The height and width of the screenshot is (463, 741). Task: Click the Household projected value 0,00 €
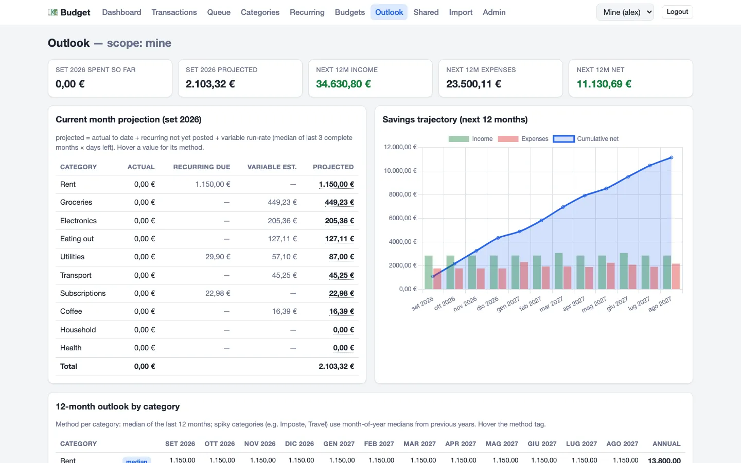coord(344,330)
